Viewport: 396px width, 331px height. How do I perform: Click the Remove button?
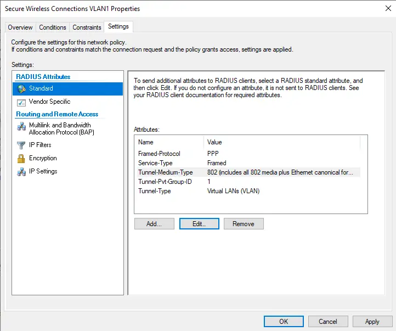[244, 224]
